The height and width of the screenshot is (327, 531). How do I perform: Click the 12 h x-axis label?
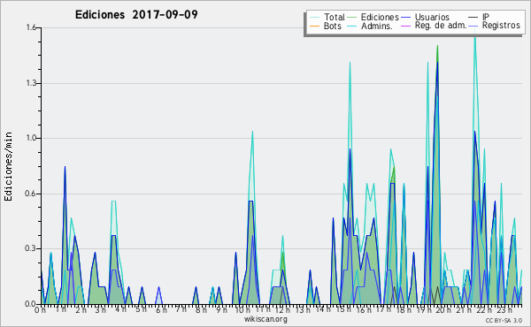pos(281,310)
